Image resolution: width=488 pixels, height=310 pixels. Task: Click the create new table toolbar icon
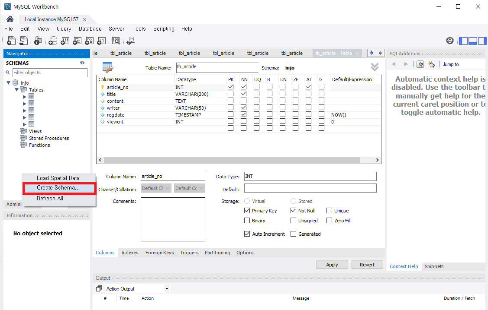pos(65,41)
